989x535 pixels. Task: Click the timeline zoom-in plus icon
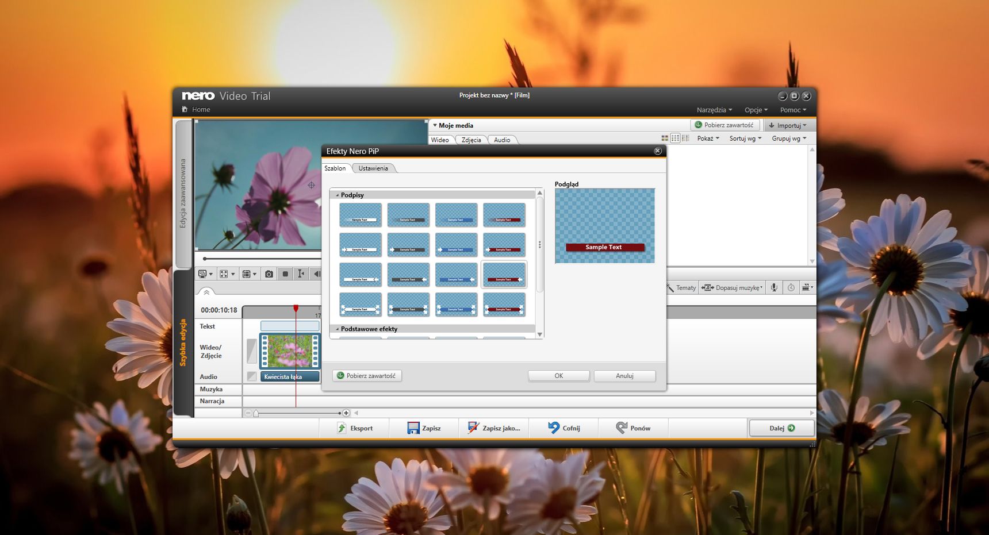click(346, 413)
